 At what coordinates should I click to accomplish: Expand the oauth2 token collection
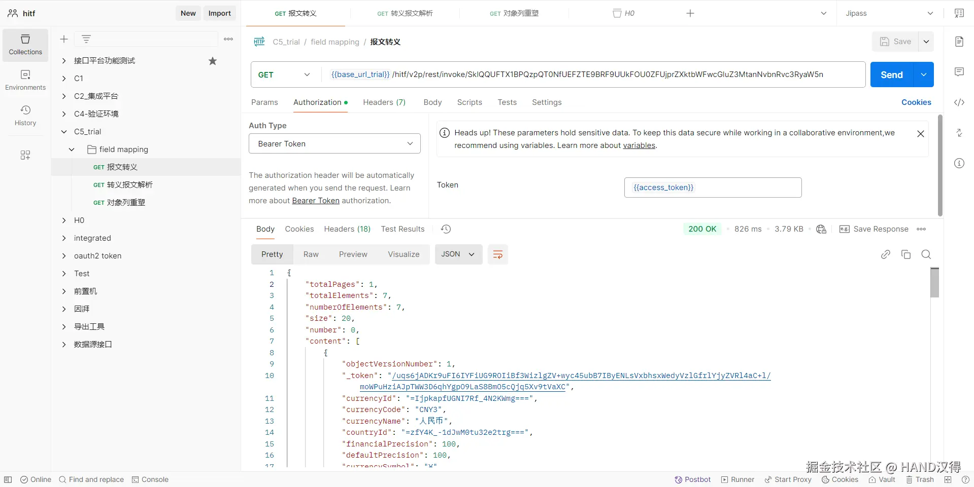[x=64, y=256]
